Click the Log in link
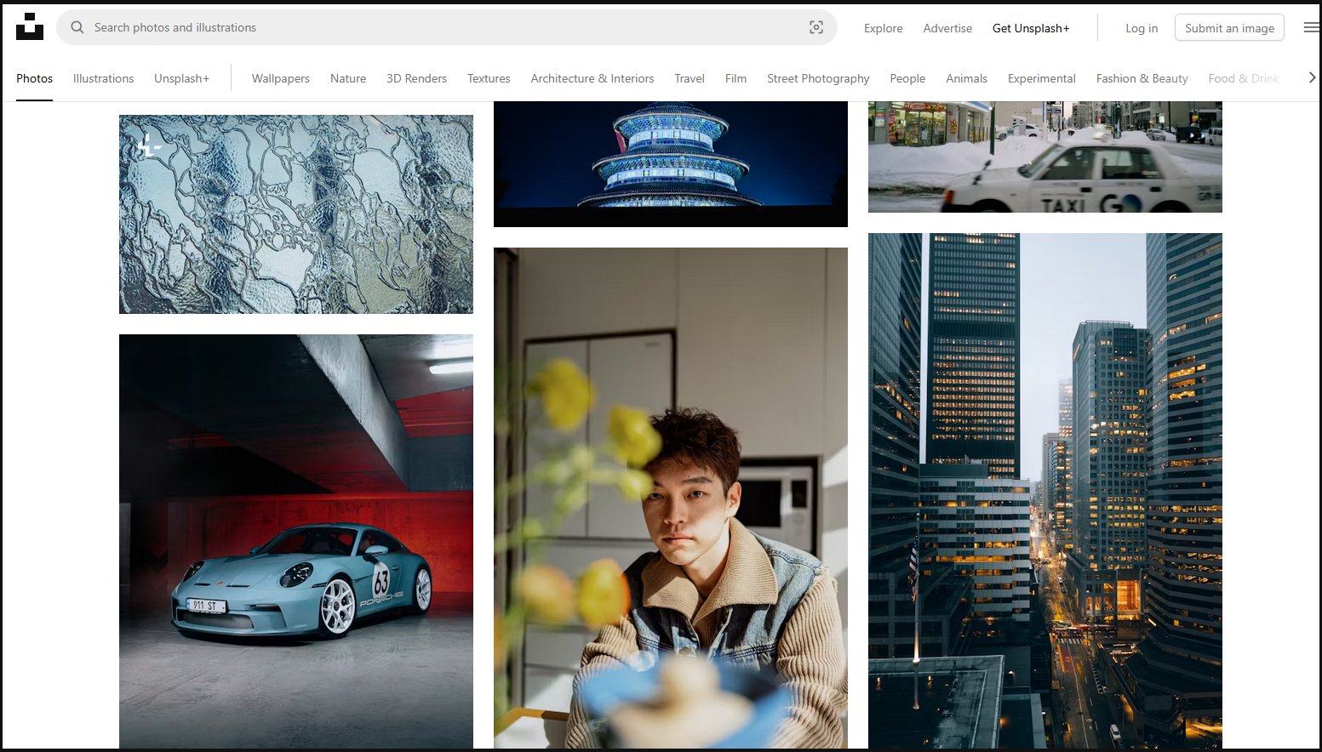 [1141, 28]
